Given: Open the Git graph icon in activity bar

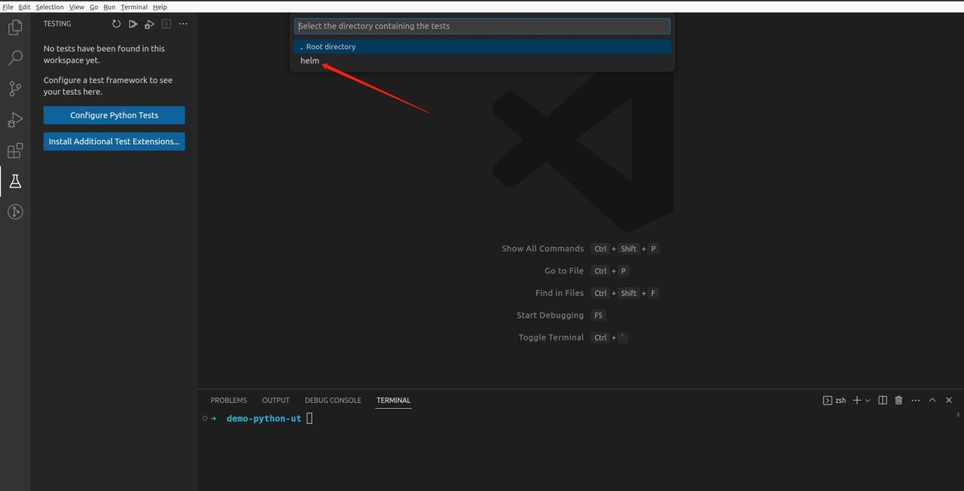Looking at the screenshot, I should click(x=15, y=212).
